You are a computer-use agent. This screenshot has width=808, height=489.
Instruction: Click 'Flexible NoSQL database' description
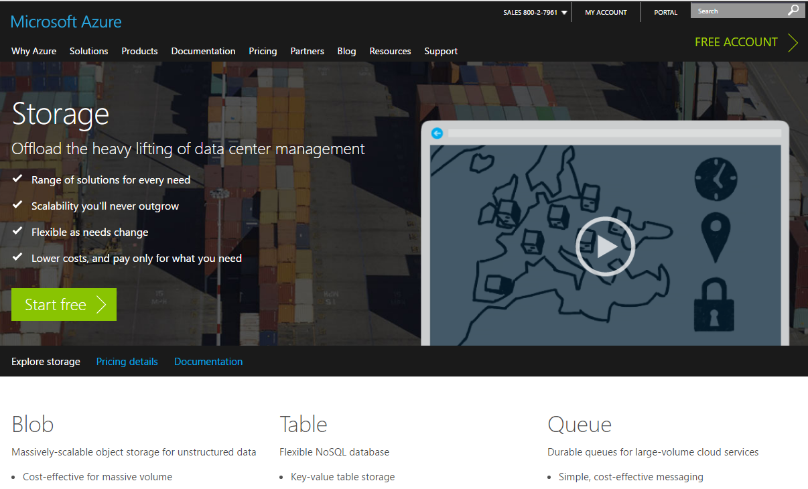coord(334,452)
